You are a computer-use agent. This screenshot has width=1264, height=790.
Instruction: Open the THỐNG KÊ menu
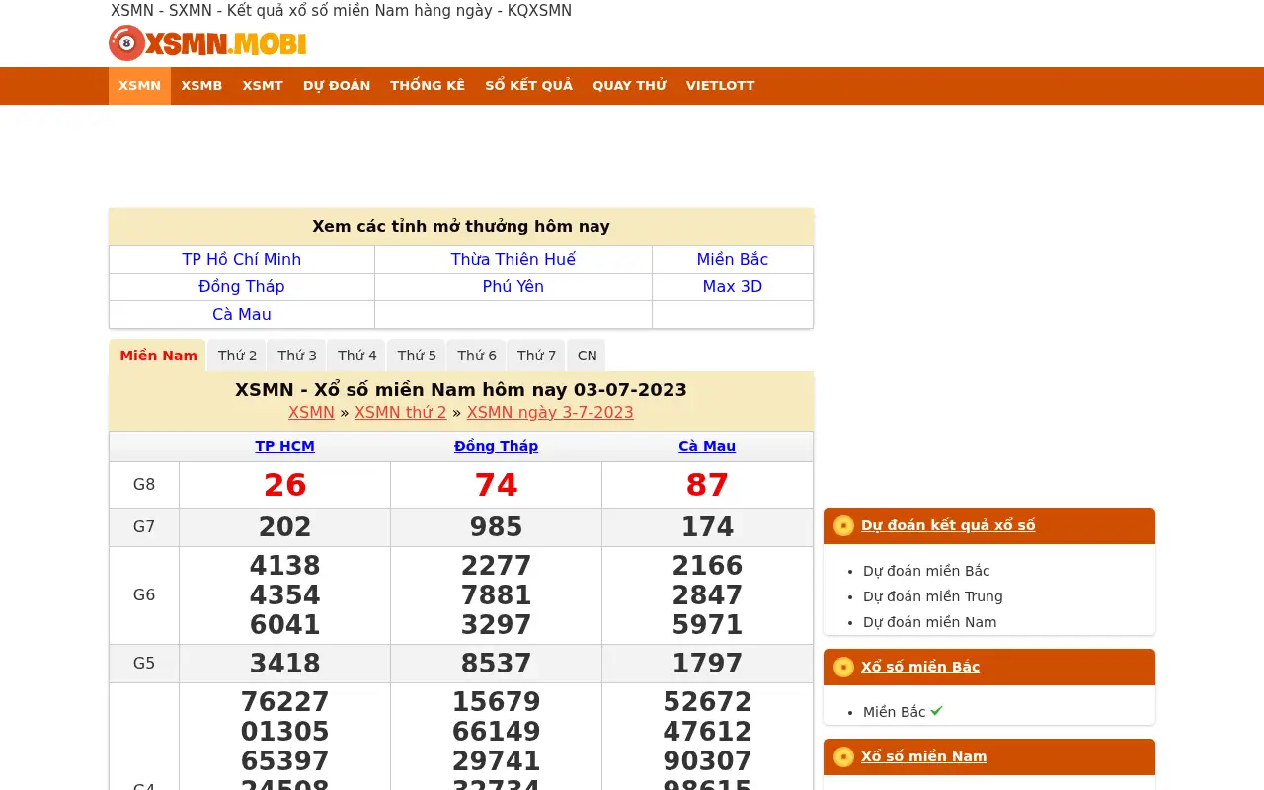point(428,86)
